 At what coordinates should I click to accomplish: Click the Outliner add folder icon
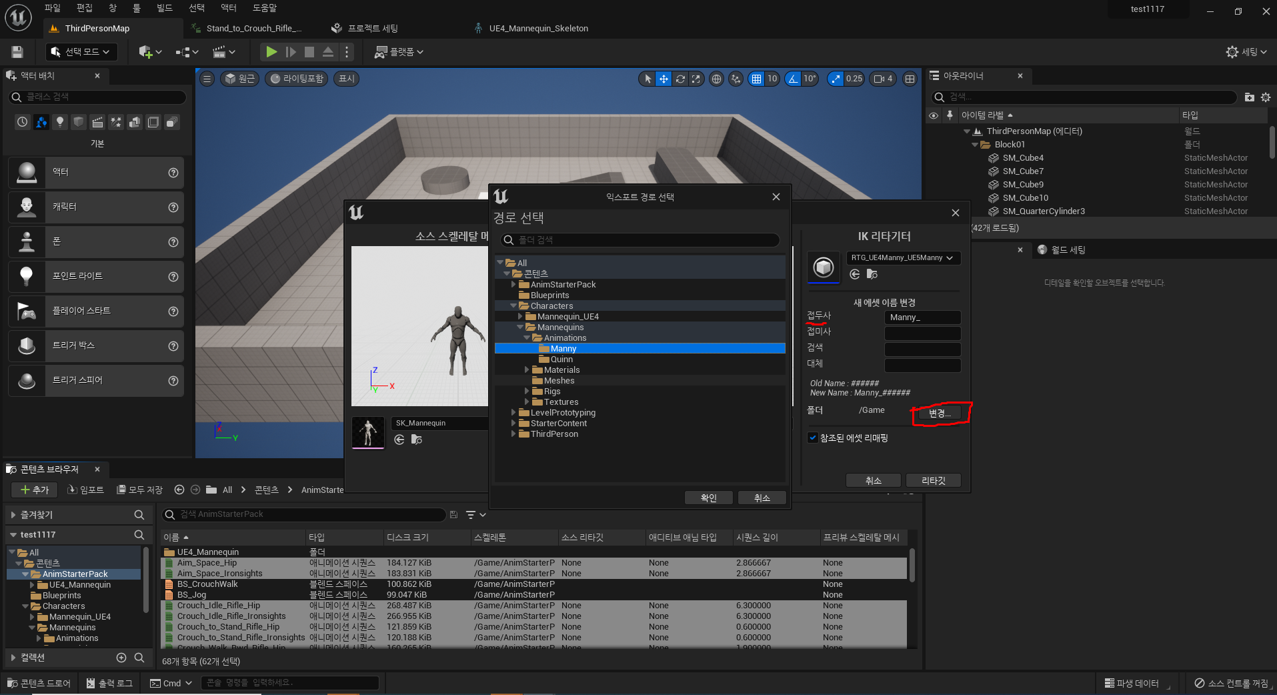tap(1249, 97)
